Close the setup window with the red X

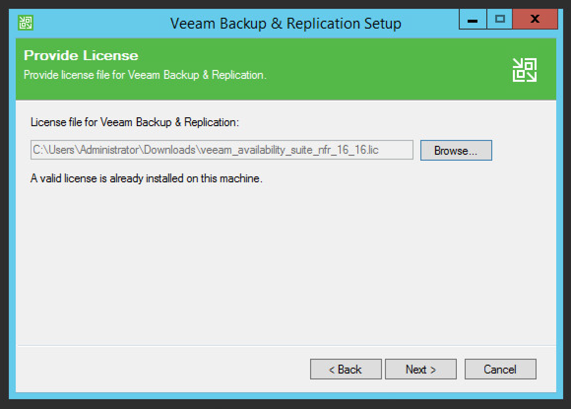[x=535, y=20]
